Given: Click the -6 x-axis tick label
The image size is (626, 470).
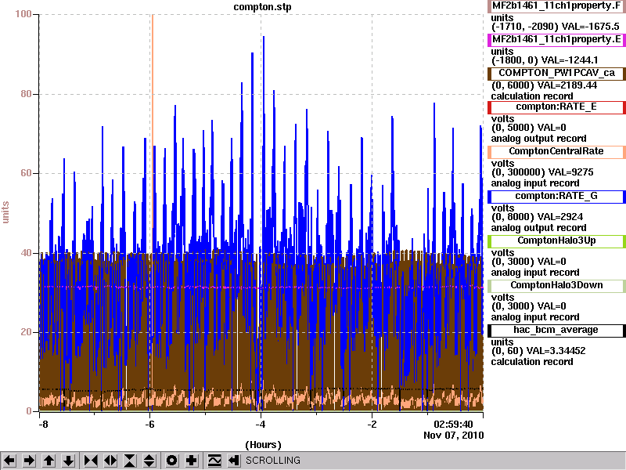Looking at the screenshot, I should (x=149, y=425).
